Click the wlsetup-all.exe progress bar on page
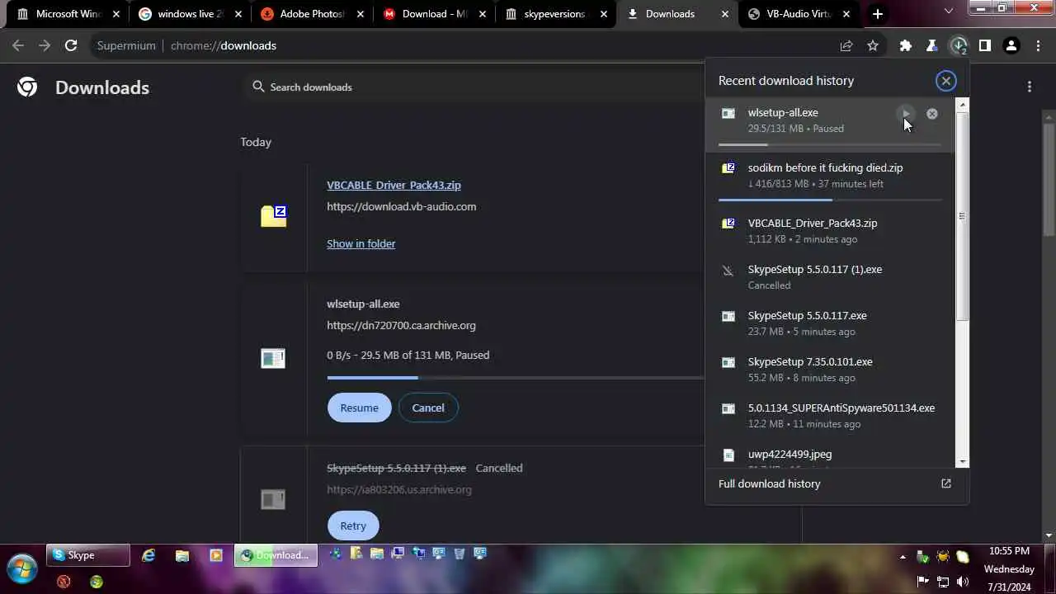The image size is (1056, 594). click(516, 377)
